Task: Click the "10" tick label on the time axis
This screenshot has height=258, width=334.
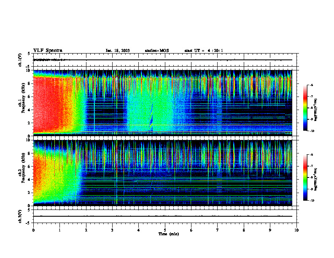Action: (296, 230)
